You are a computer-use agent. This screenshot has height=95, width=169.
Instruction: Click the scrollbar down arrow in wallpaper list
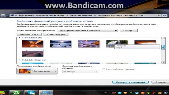(x=163, y=63)
